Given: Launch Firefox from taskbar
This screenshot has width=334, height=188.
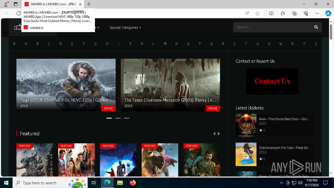Looking at the screenshot, I should coord(133,183).
